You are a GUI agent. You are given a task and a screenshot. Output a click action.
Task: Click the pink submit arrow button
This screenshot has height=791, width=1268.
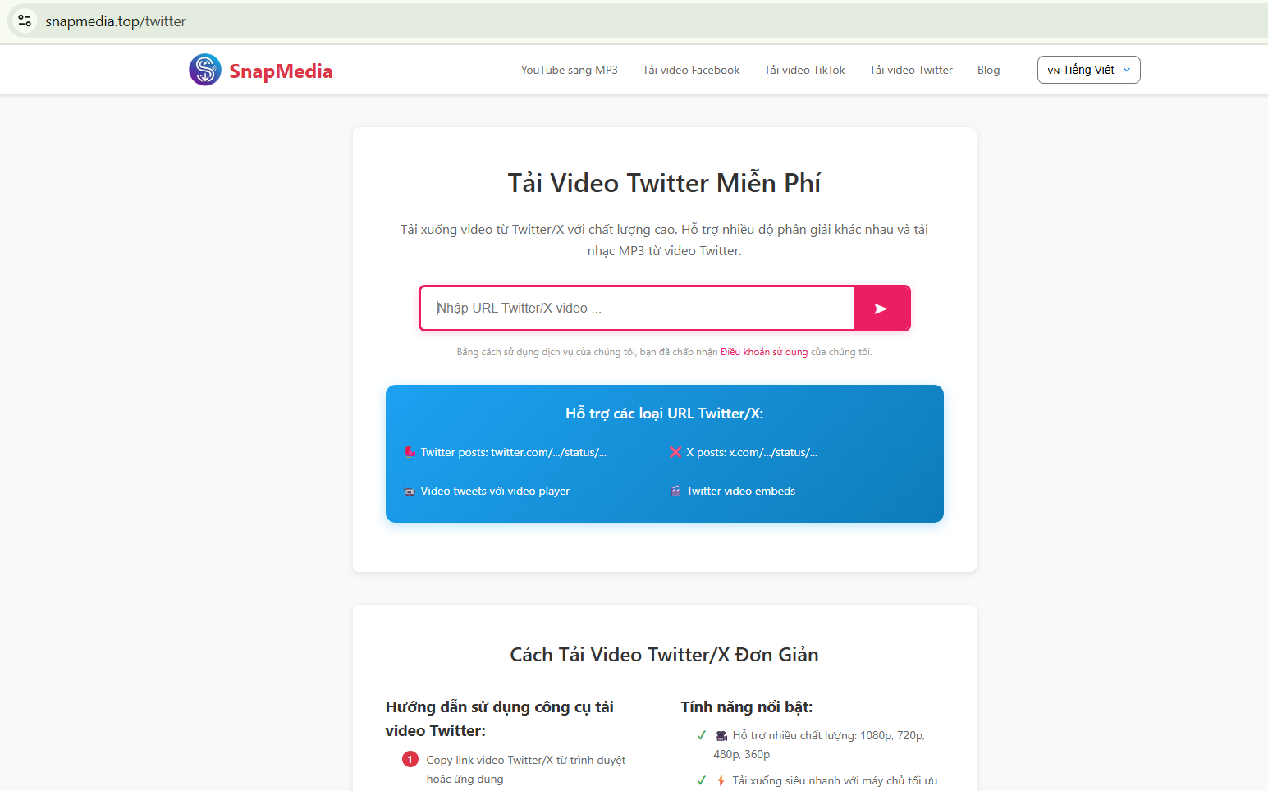(881, 308)
